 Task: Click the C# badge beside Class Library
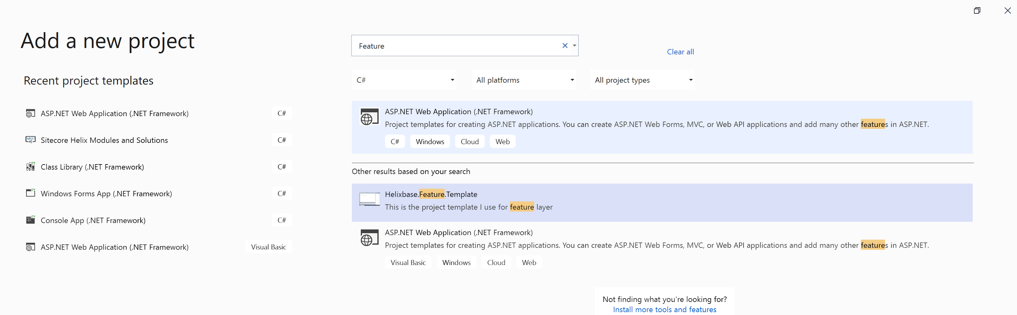point(282,167)
